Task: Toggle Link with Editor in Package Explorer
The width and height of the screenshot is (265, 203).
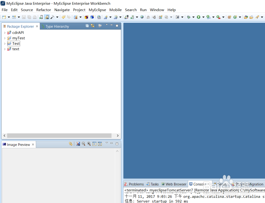Action: click(92, 26)
